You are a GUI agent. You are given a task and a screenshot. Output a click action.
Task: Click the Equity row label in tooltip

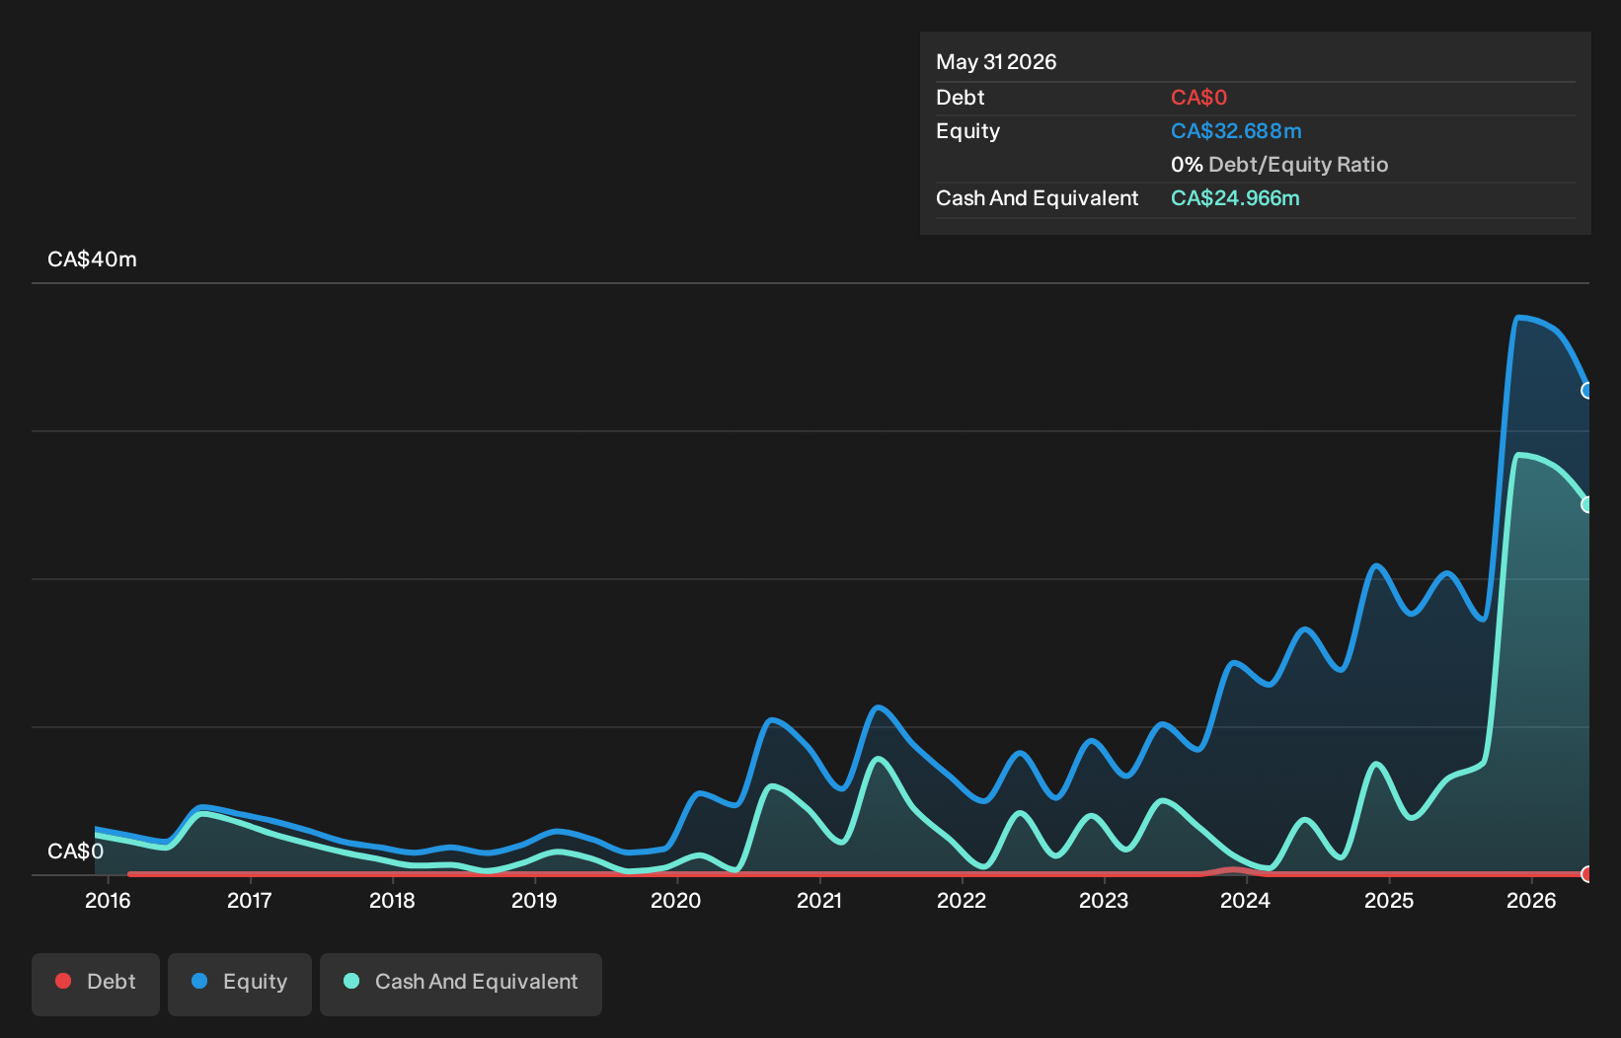[x=968, y=131]
